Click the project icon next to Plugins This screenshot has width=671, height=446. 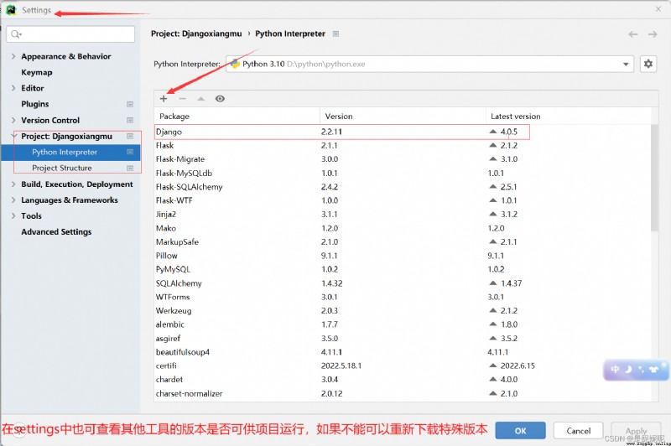point(130,104)
